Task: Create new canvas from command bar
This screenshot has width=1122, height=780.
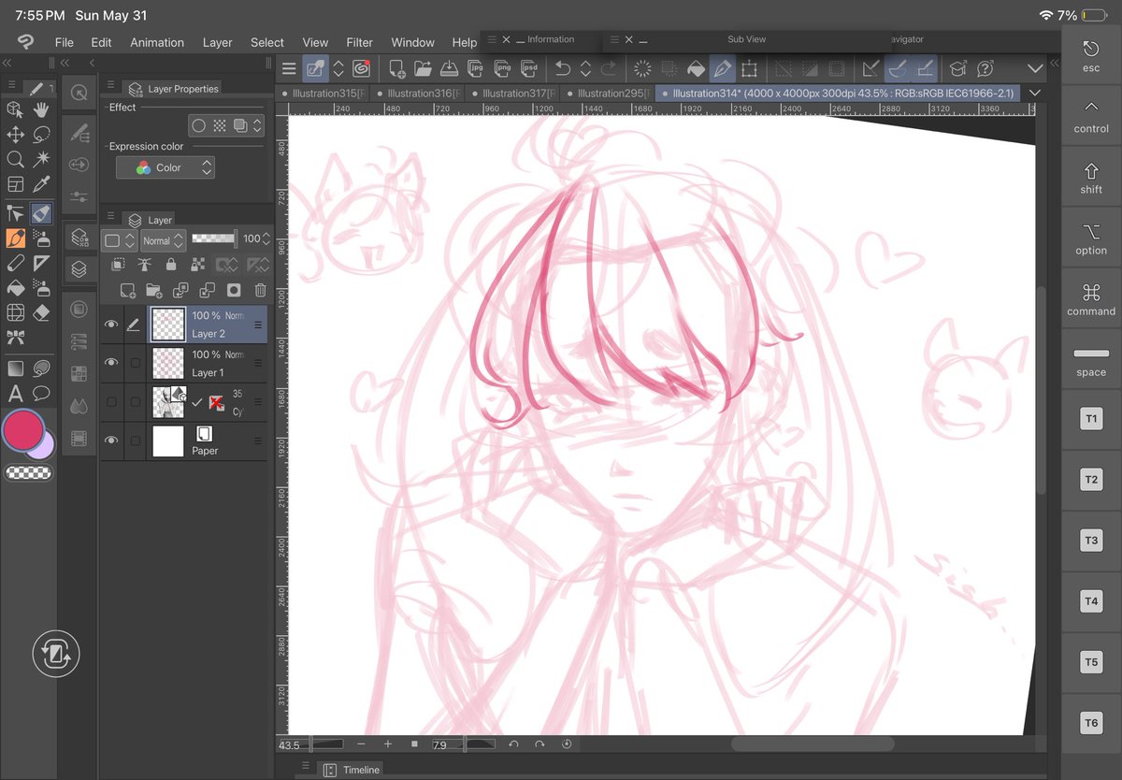Action: [x=396, y=68]
